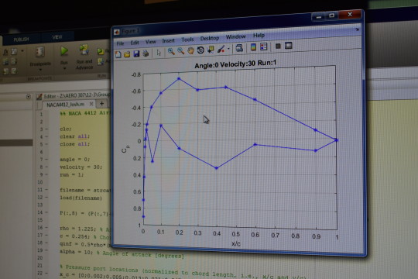The height and width of the screenshot is (279, 418).
Task: Click Hide Plot Tools icon
Action: click(x=278, y=46)
